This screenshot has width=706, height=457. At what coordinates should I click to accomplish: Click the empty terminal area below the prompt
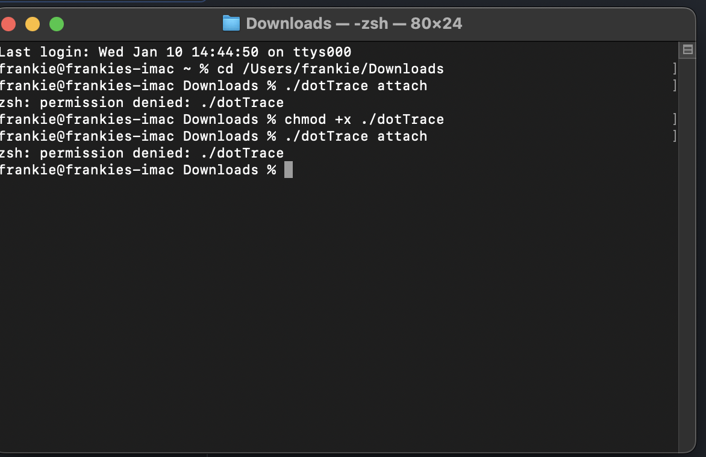(338, 314)
